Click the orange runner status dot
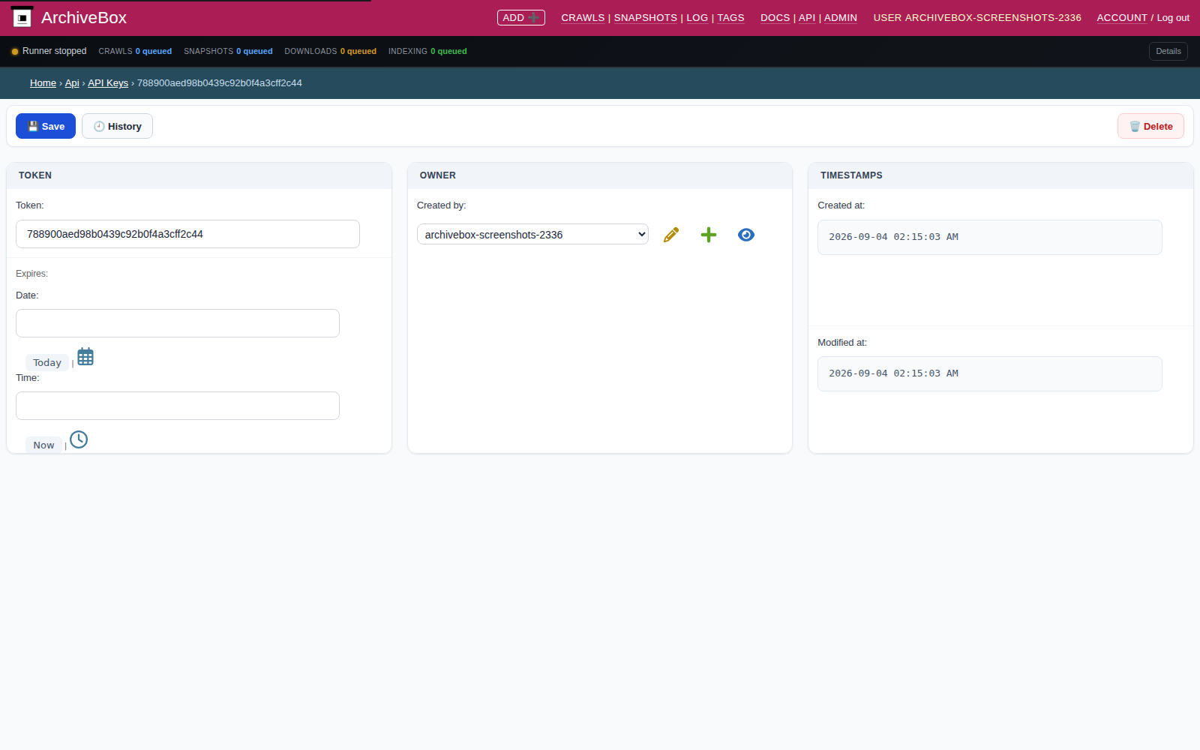Screen dimensions: 1200x750 pyautogui.click(x=15, y=52)
